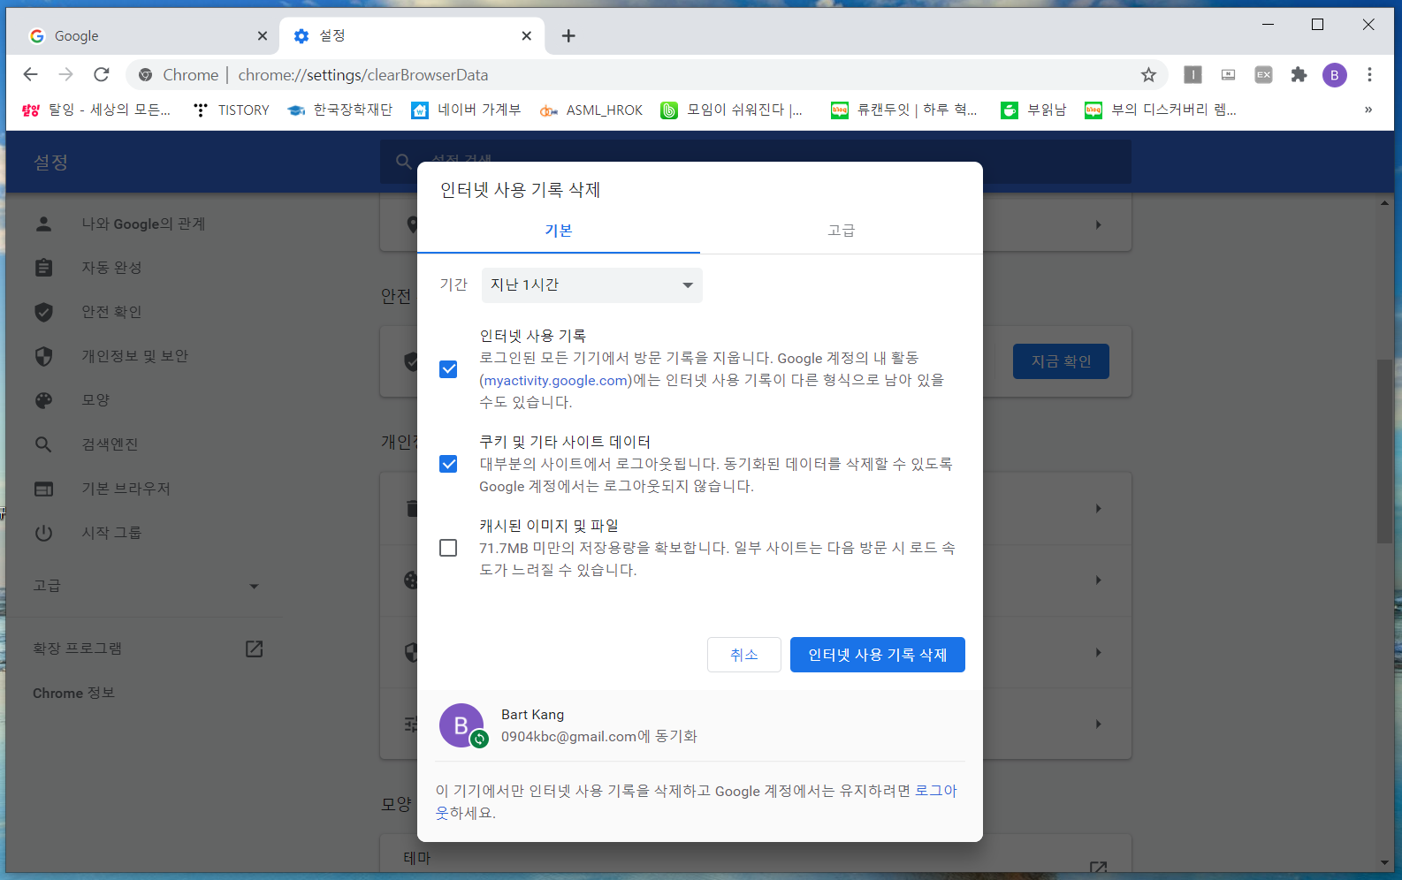Click the 0904kbc@gmail.com sync text
Image resolution: width=1402 pixels, height=880 pixels.
tap(599, 736)
